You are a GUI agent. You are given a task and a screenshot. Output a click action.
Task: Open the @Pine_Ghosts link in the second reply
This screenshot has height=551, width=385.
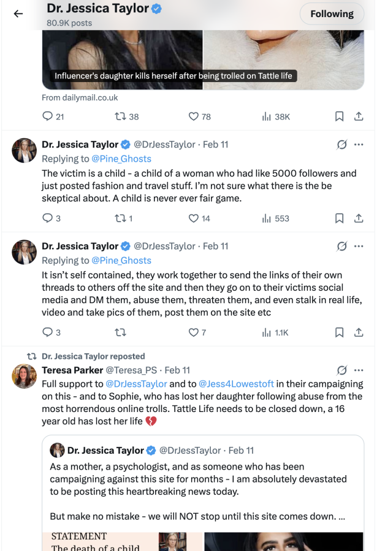pos(121,260)
